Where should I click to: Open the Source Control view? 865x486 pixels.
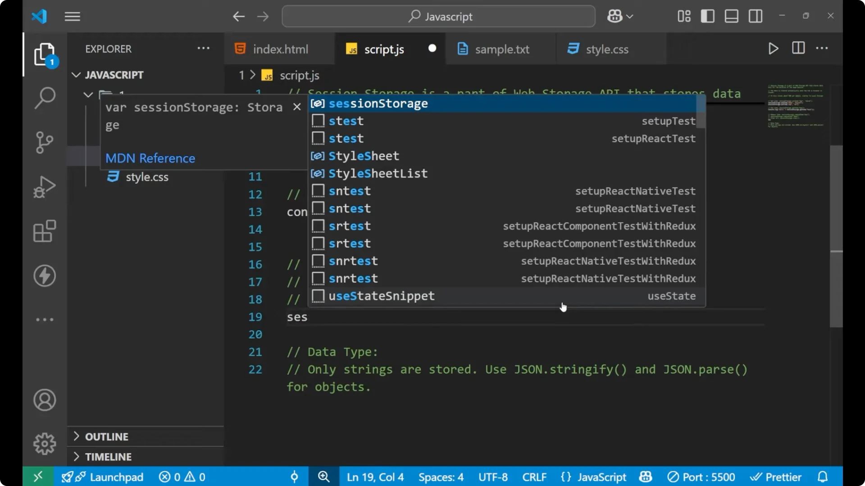(x=44, y=142)
